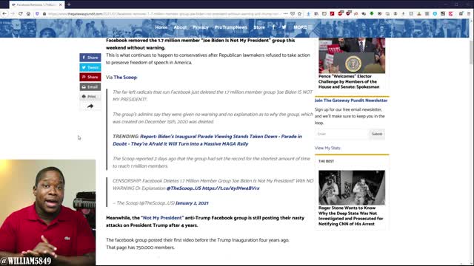Open site Facebook icon in header
Viewport: 474px width, 266px height.
coord(273,27)
